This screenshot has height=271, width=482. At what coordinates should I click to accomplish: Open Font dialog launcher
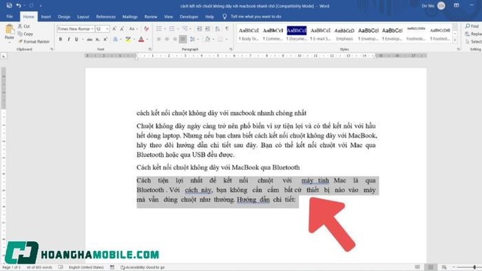[150, 49]
